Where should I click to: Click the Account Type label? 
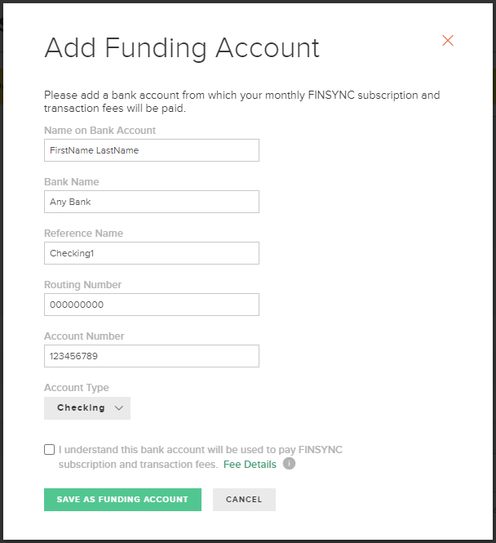(76, 388)
